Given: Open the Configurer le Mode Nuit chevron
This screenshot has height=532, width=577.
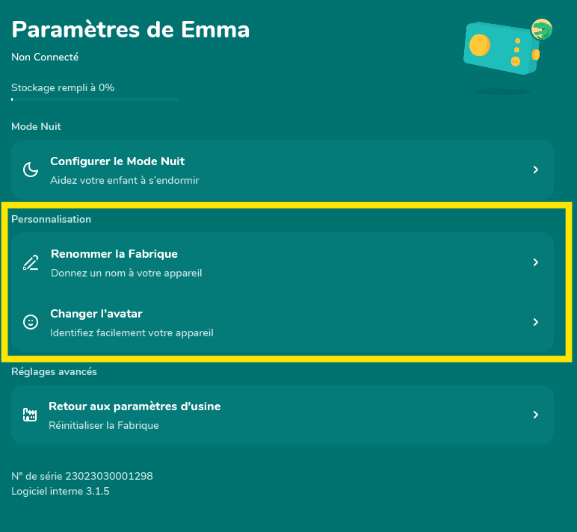Looking at the screenshot, I should click(535, 170).
